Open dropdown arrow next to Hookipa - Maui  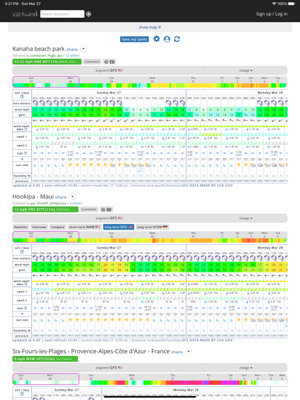pyautogui.click(x=72, y=196)
